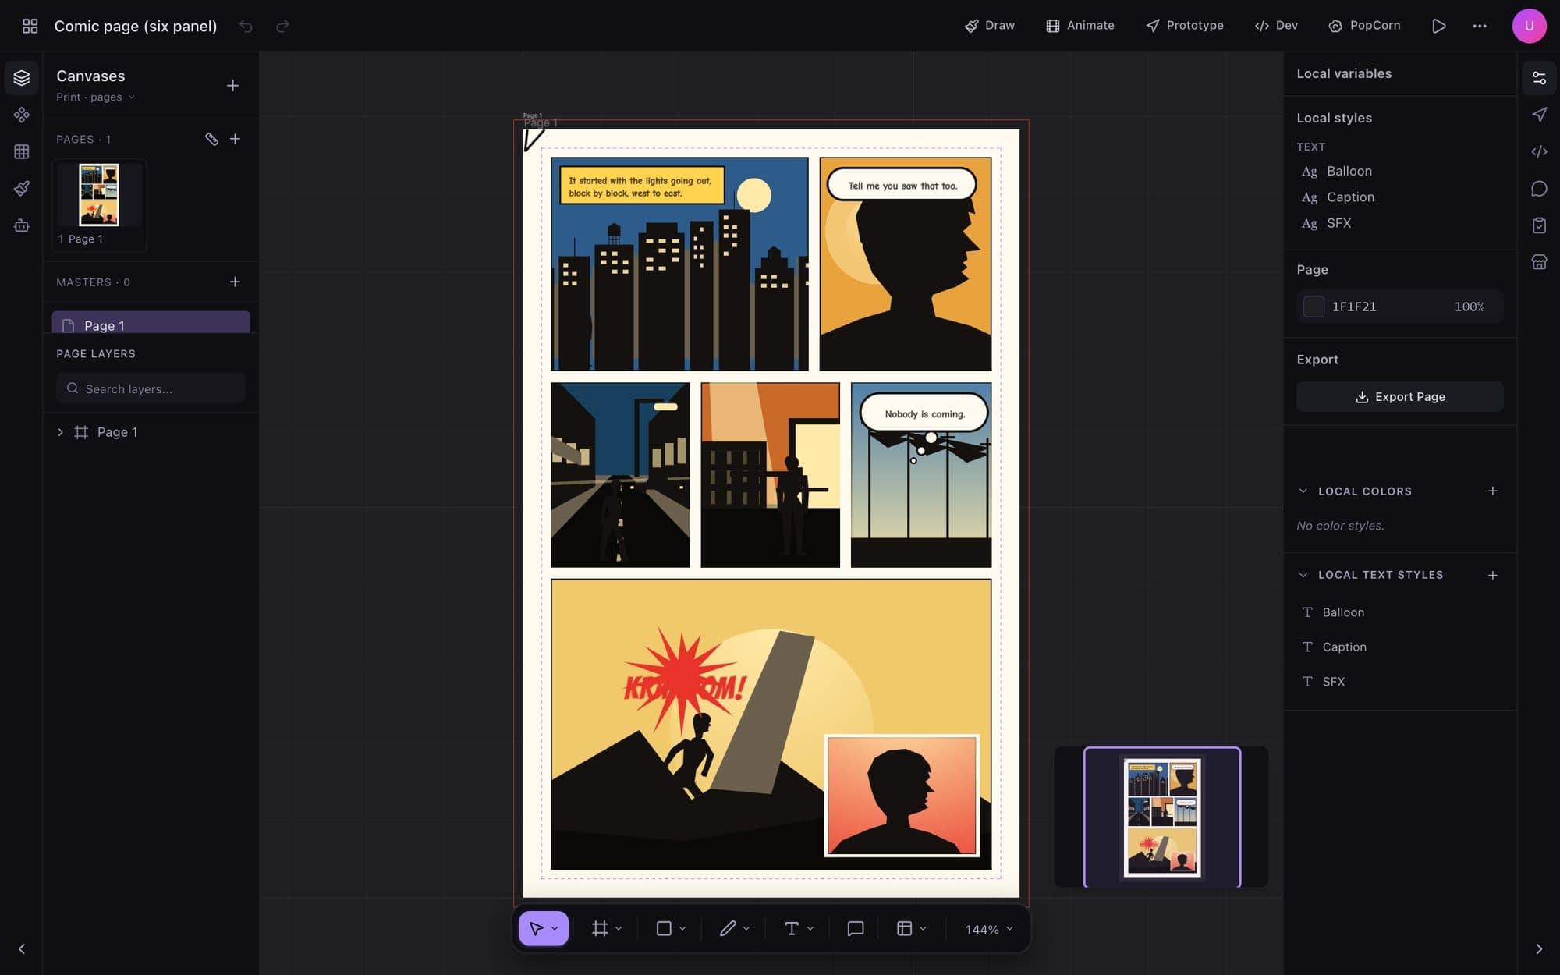
Task: Open the main apps grid icon
Action: pos(30,26)
